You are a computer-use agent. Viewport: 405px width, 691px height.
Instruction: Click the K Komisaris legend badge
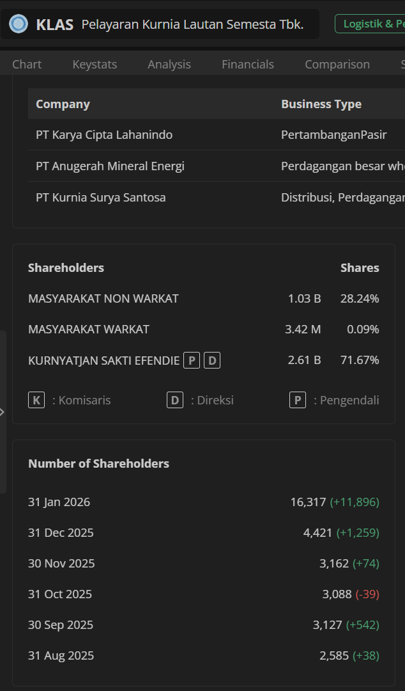click(x=36, y=399)
